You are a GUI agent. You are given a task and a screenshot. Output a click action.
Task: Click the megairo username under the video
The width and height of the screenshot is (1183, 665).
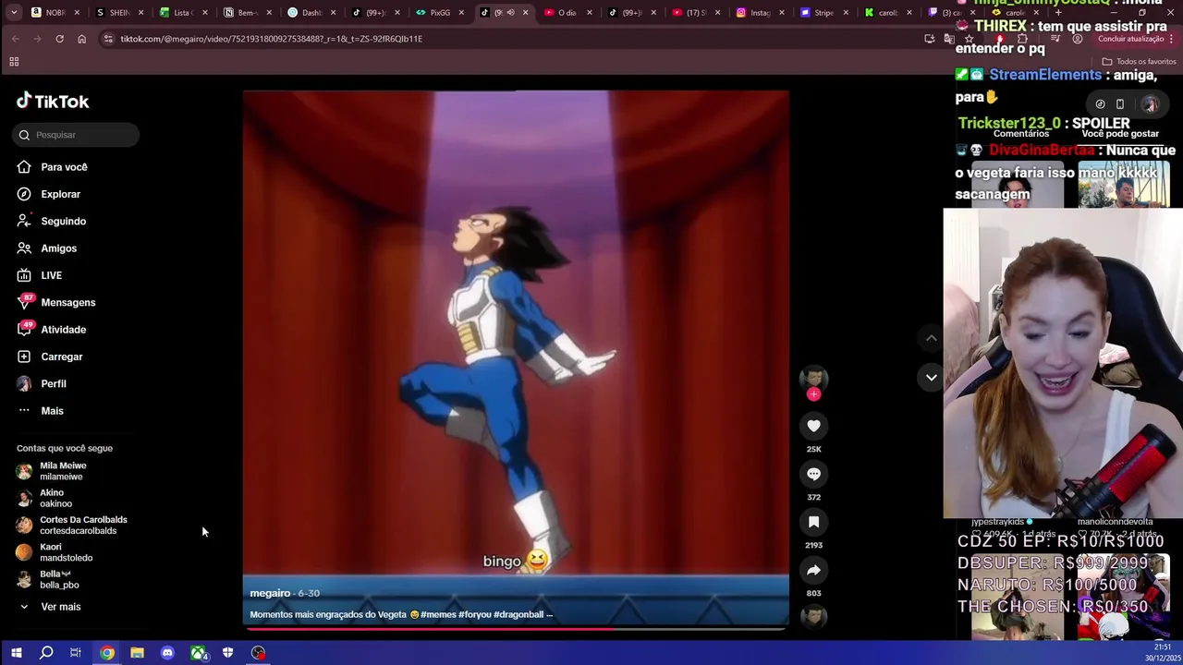coord(270,593)
